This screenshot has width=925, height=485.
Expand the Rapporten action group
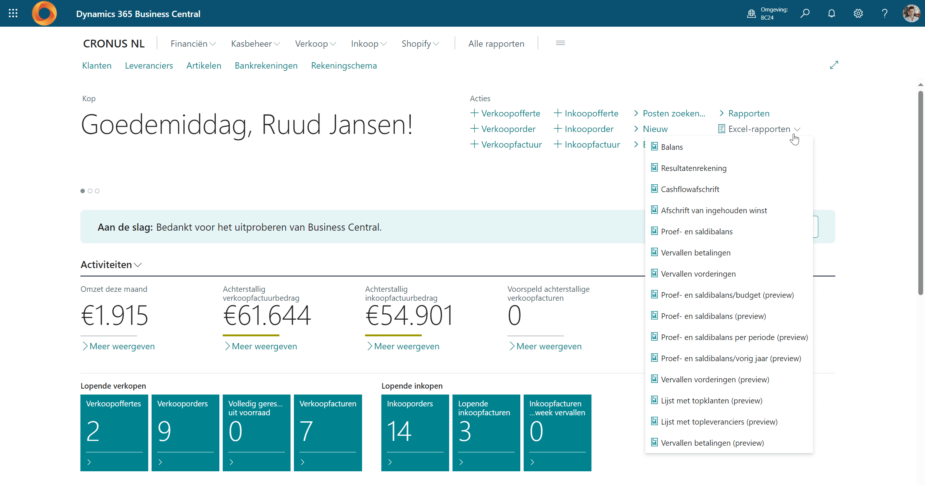tap(745, 113)
